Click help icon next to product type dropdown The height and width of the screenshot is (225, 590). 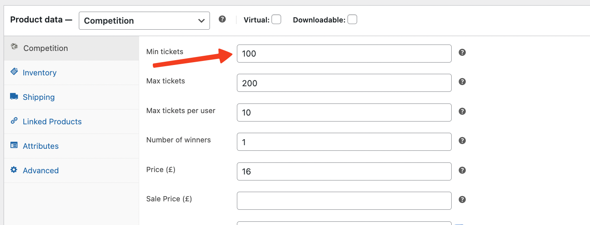[222, 19]
